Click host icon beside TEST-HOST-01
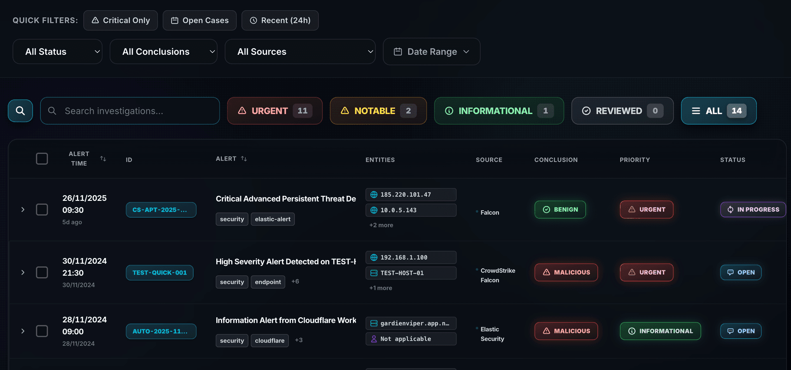 374,273
